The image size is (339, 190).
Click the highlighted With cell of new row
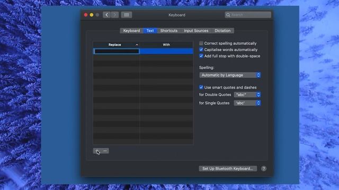point(166,51)
